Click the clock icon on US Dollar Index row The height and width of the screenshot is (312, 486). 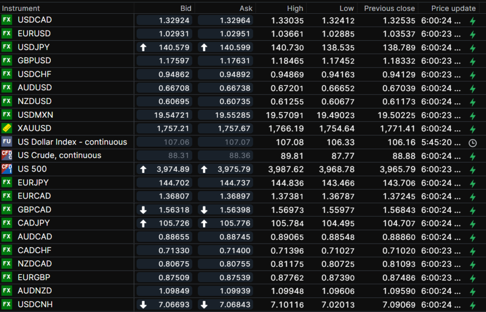(472, 142)
